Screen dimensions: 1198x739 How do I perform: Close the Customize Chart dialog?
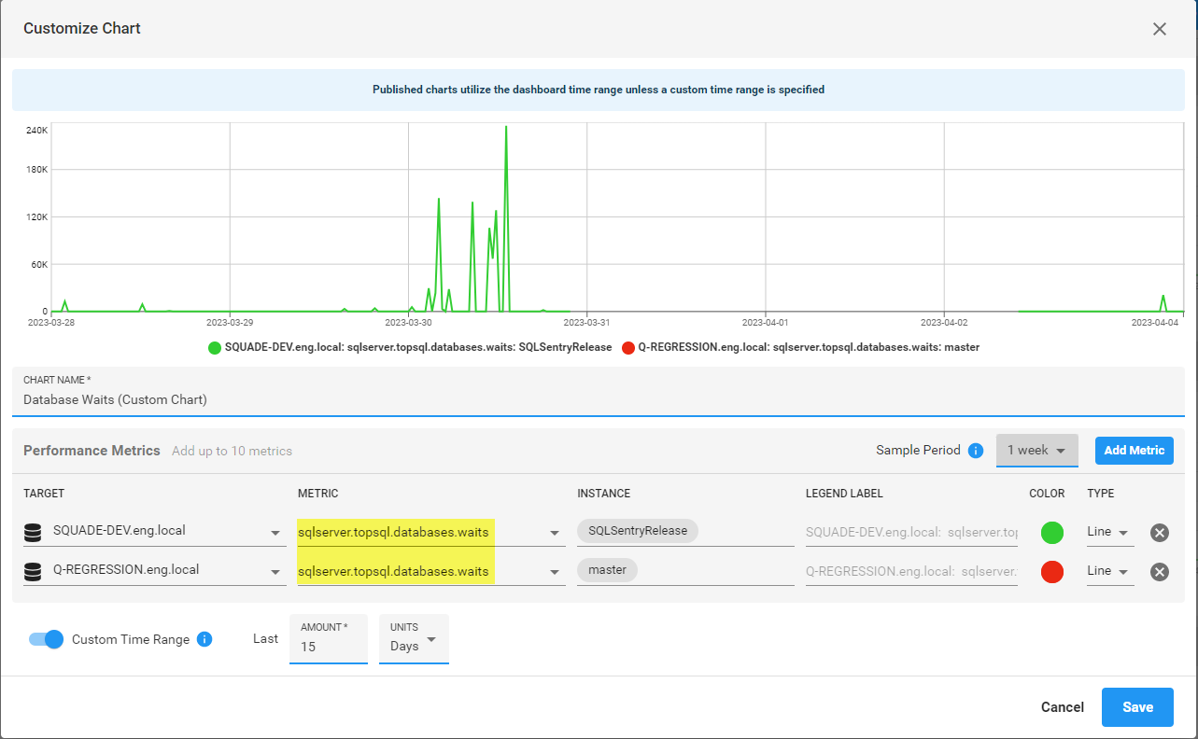coord(1160,29)
